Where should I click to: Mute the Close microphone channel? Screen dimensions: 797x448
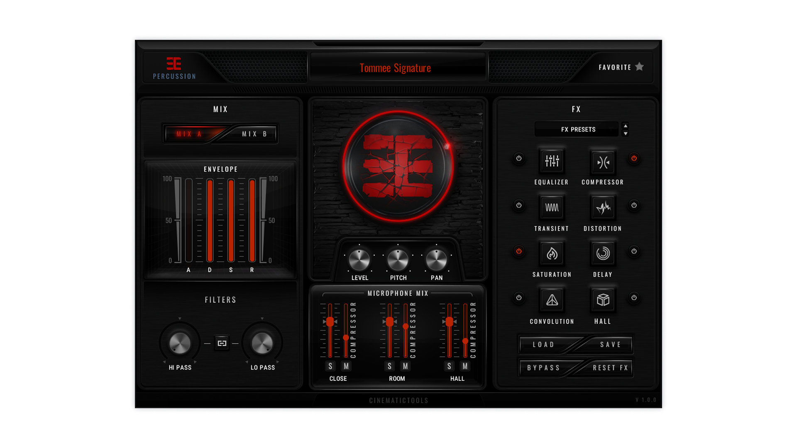[346, 366]
